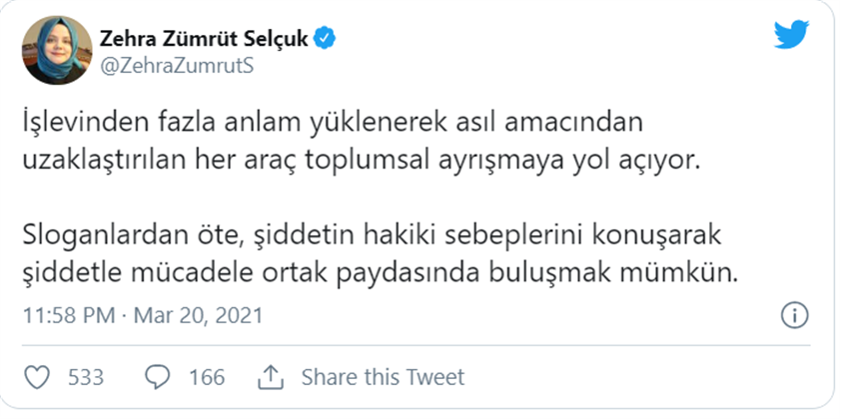Click the 533 likes count
Image resolution: width=841 pixels, height=420 pixels.
coord(86,377)
